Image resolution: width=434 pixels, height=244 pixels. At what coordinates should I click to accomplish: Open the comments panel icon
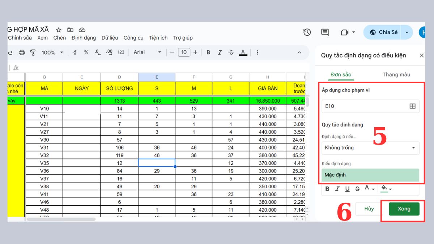pos(325,32)
